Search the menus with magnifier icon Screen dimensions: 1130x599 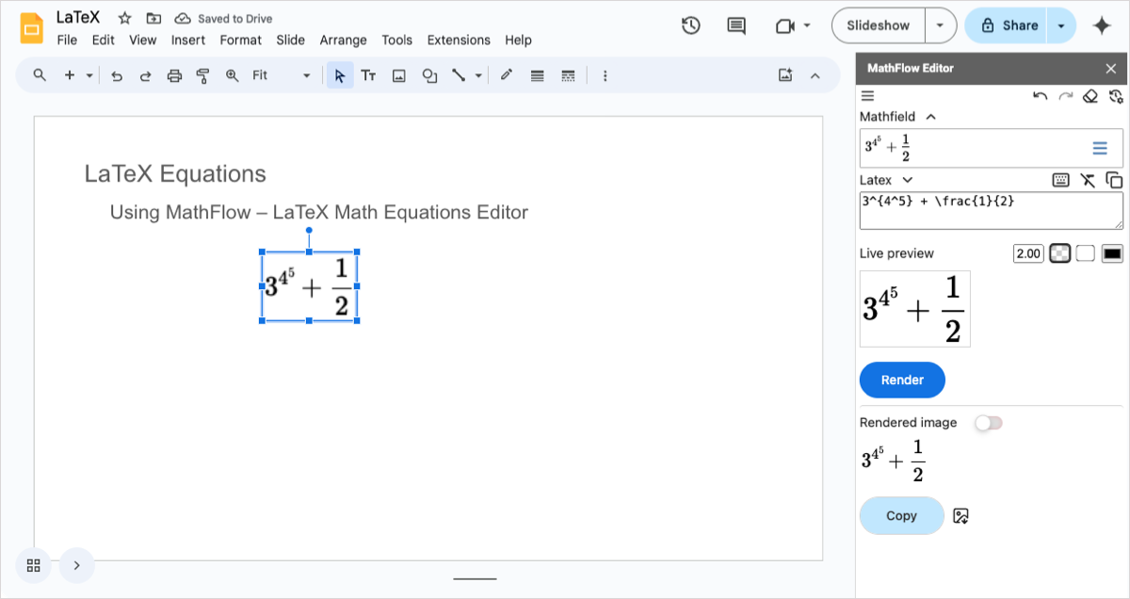[x=40, y=75]
